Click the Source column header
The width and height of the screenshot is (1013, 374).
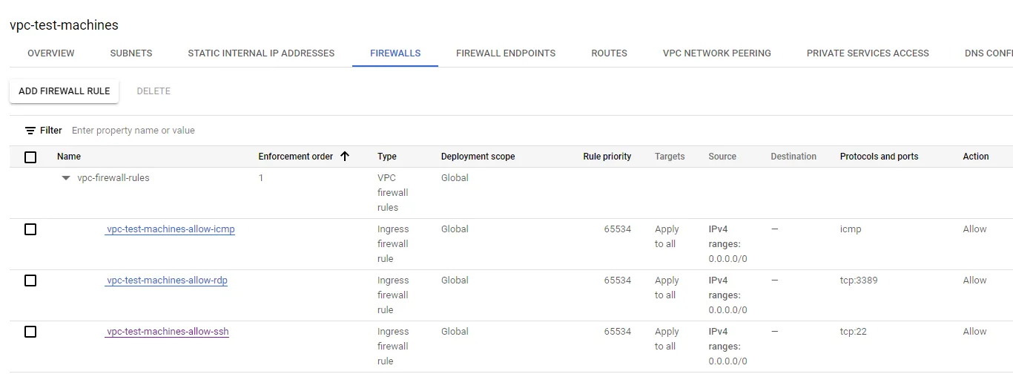(722, 157)
